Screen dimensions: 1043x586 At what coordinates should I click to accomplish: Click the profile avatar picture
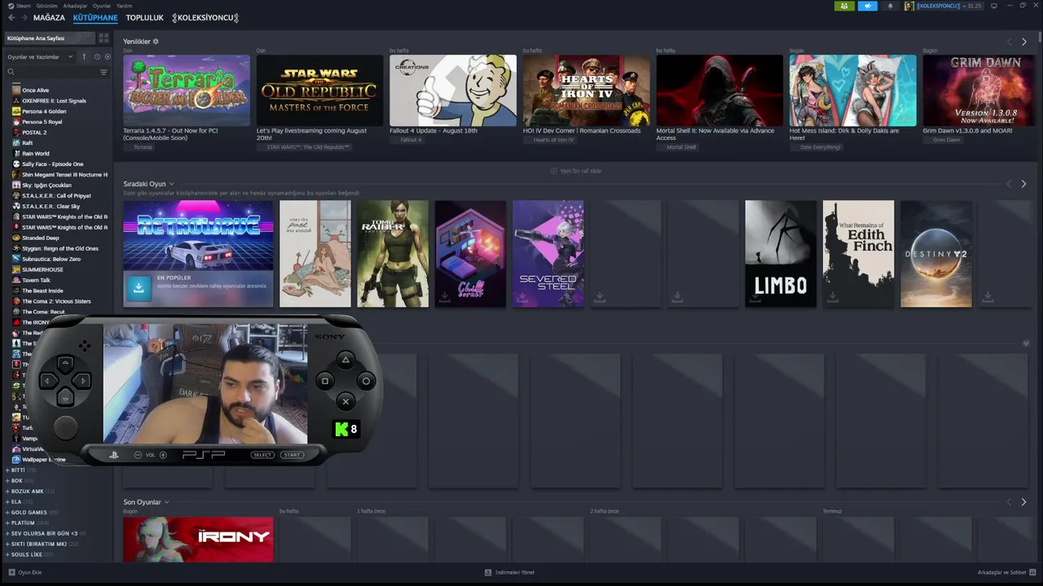click(909, 6)
